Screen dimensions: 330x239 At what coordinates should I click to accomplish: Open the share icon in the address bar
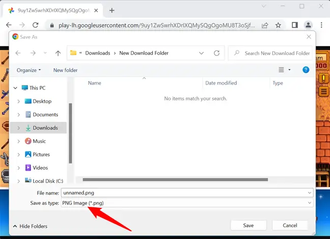pos(265,25)
